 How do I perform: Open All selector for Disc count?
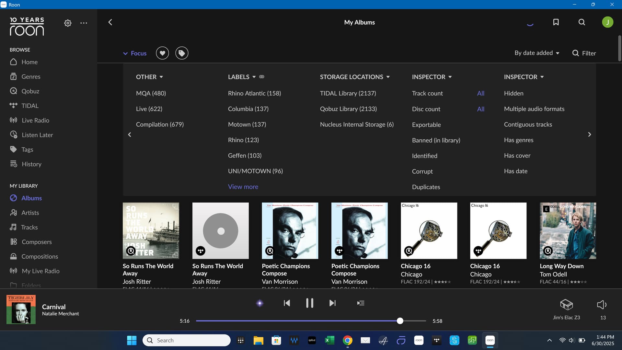pos(481,109)
